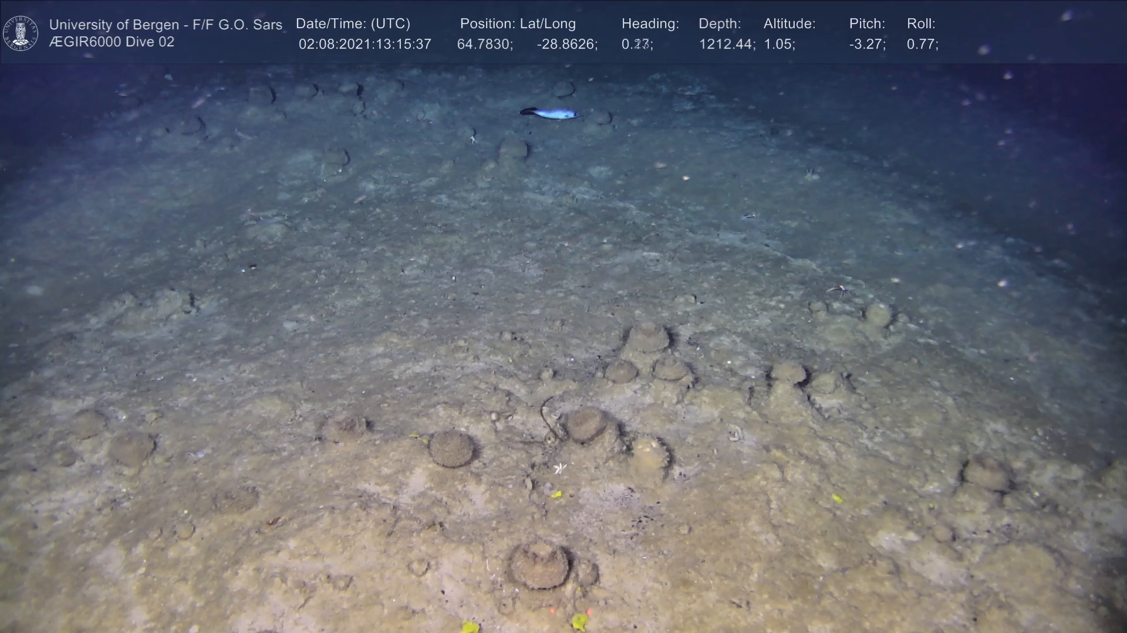The height and width of the screenshot is (633, 1127).
Task: Click the small white starfish on the seafloor
Action: [x=561, y=468]
